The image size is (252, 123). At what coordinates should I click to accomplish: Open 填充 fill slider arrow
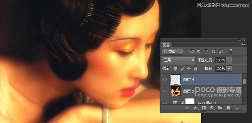(x=229, y=69)
